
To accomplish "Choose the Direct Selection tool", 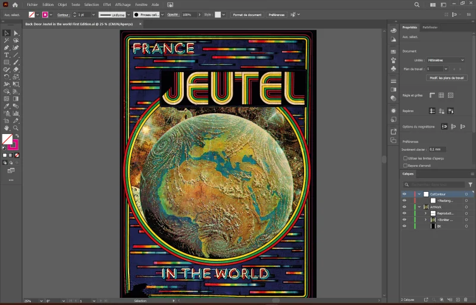I will 16,33.
